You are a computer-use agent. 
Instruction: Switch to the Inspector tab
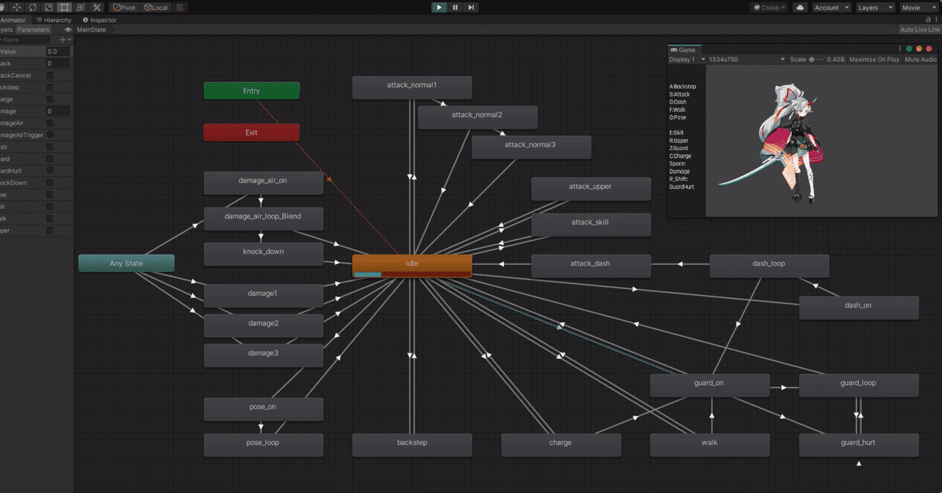click(x=99, y=20)
